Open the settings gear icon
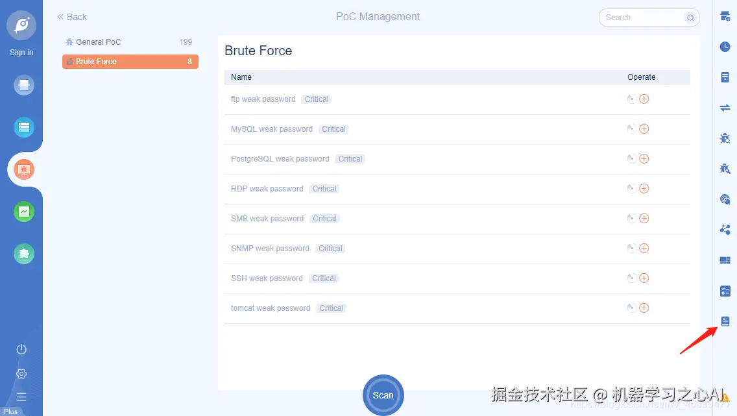The image size is (737, 416). pos(21,374)
